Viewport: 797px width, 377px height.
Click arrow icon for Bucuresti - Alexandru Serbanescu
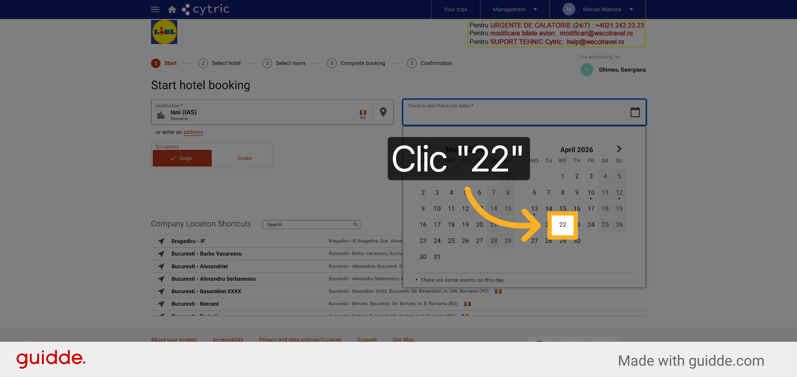click(x=161, y=279)
